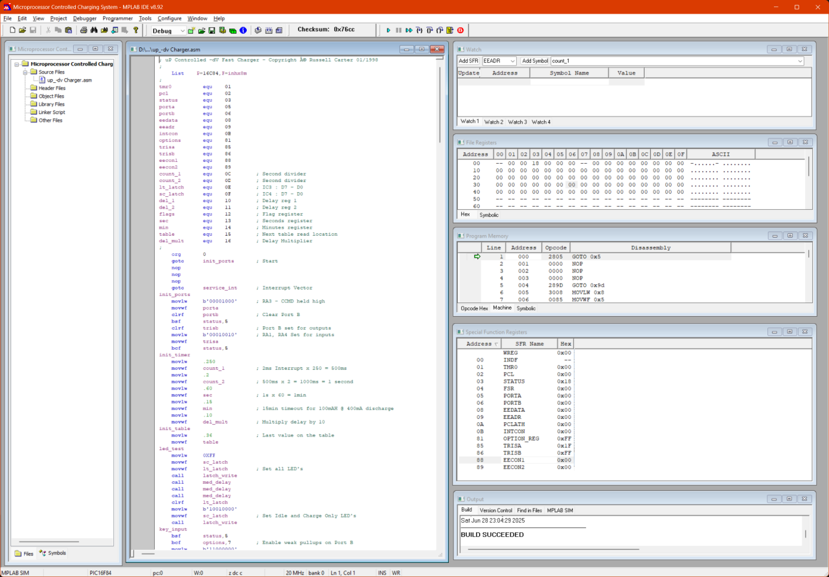This screenshot has width=829, height=577.
Task: Click the Step Into debug icon
Action: coord(419,30)
